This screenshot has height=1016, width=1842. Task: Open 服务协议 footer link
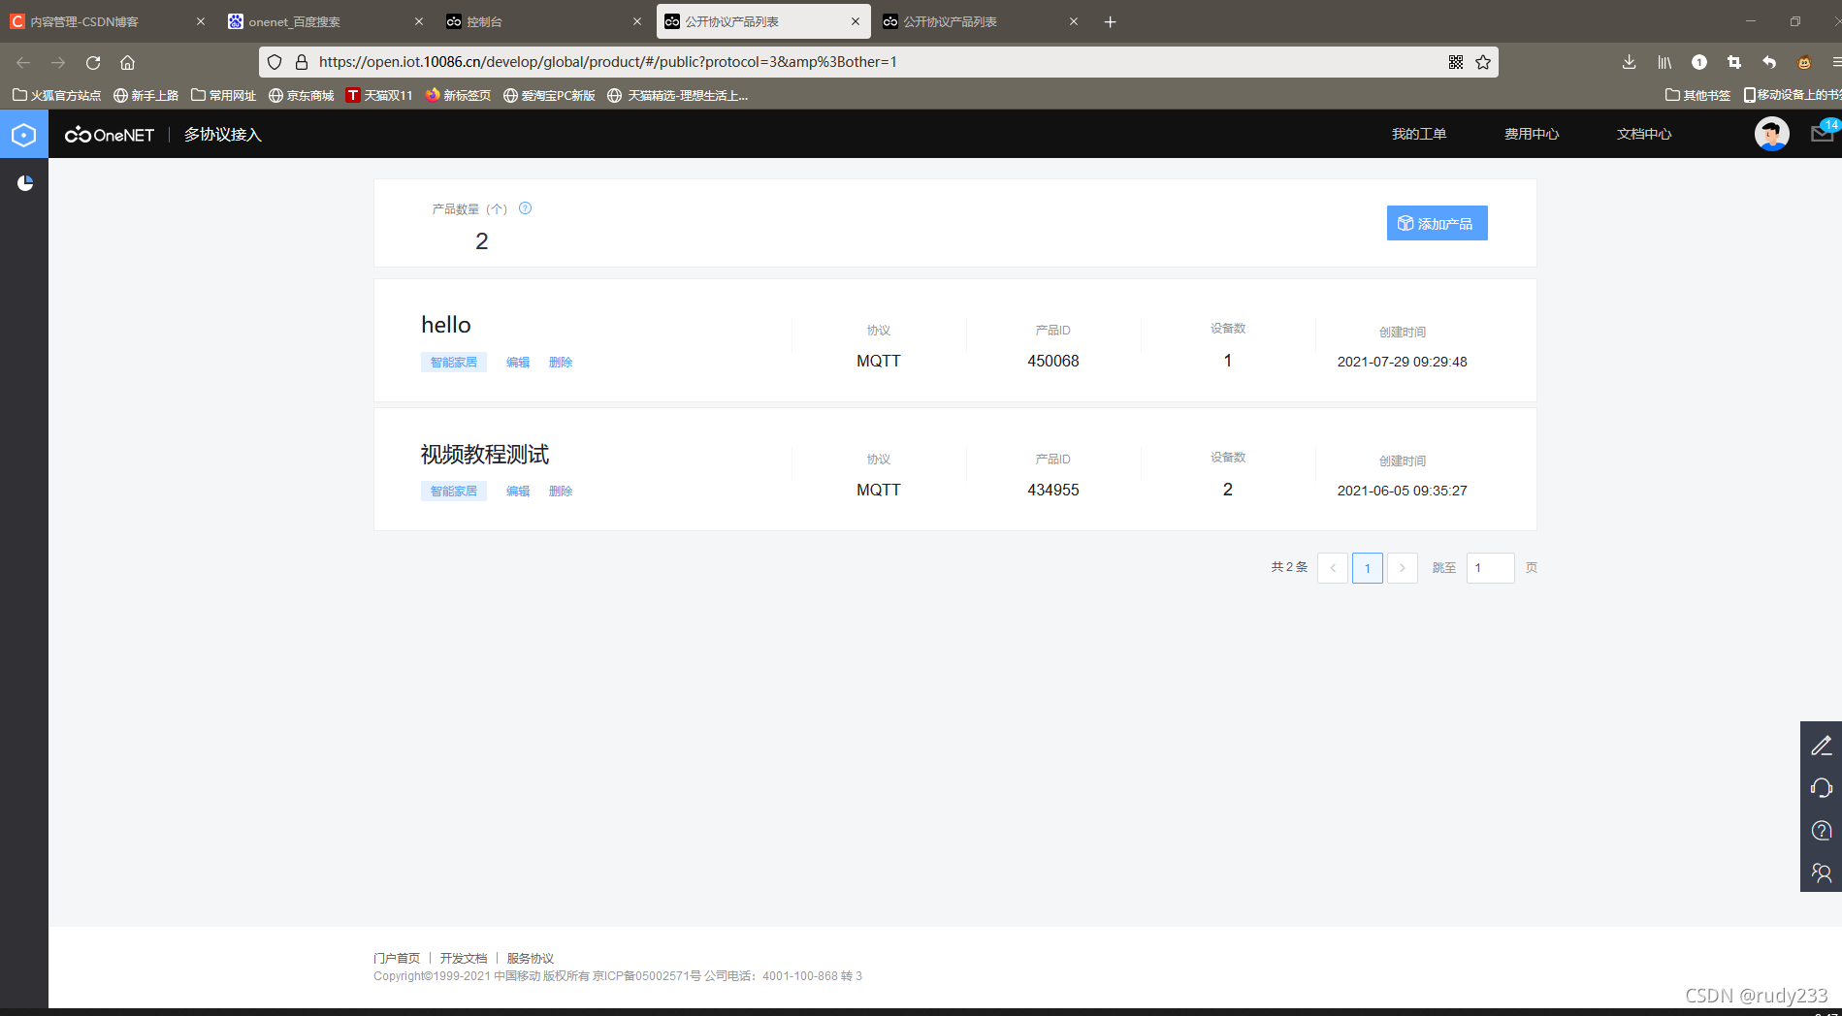(531, 958)
